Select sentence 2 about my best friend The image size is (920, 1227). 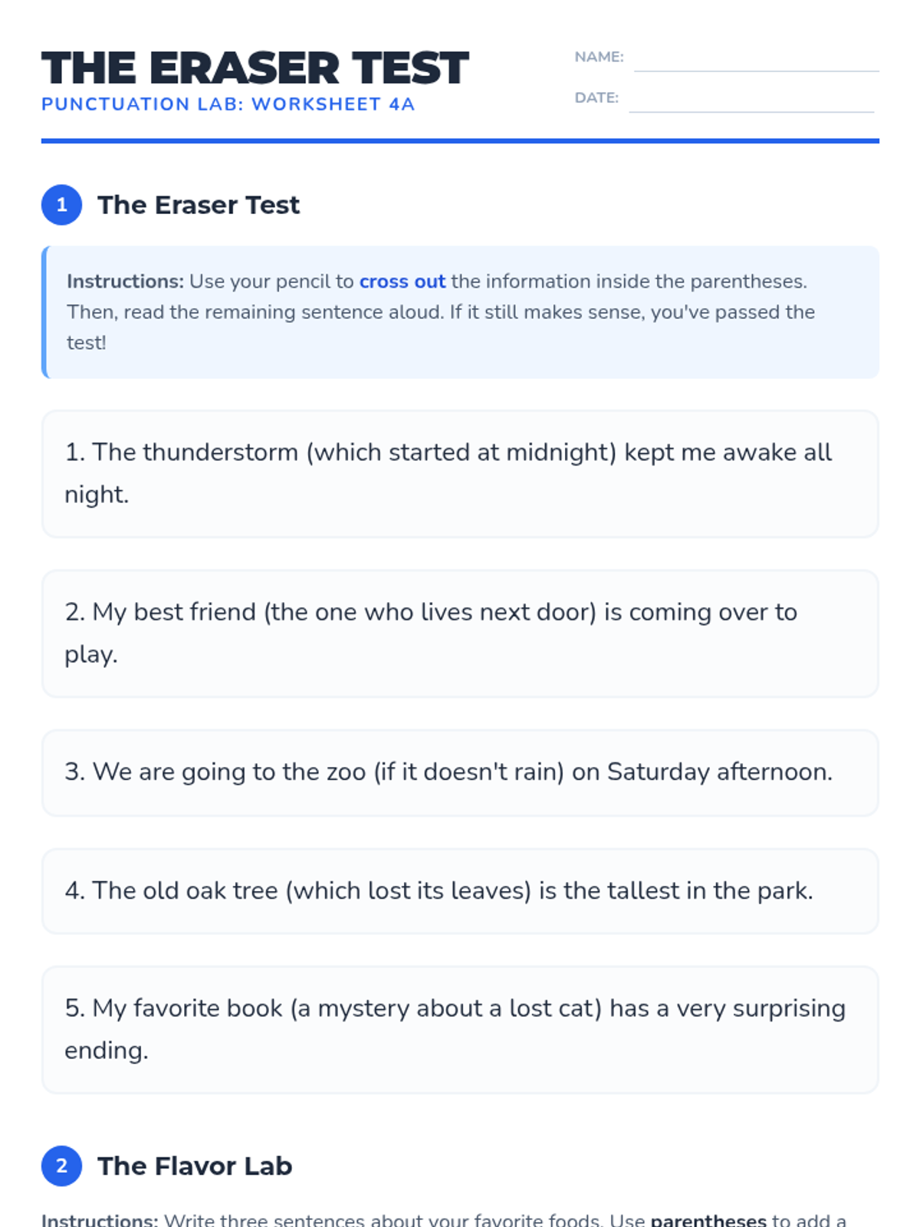coord(460,633)
